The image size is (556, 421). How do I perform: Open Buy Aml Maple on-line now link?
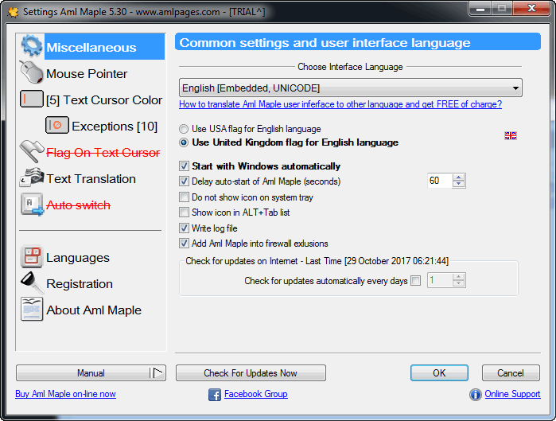(x=65, y=394)
